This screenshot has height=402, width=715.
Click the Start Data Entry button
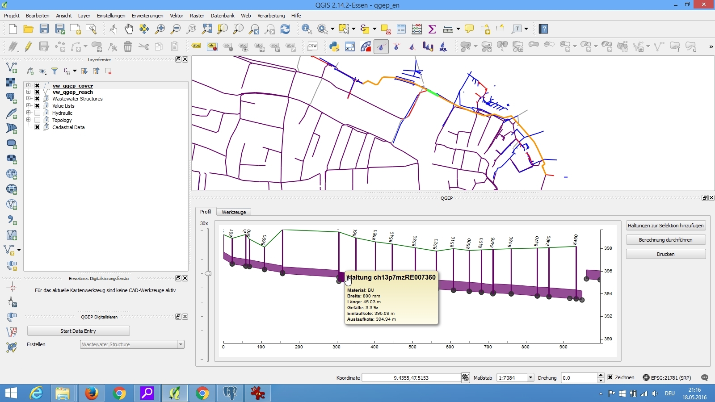pyautogui.click(x=78, y=331)
